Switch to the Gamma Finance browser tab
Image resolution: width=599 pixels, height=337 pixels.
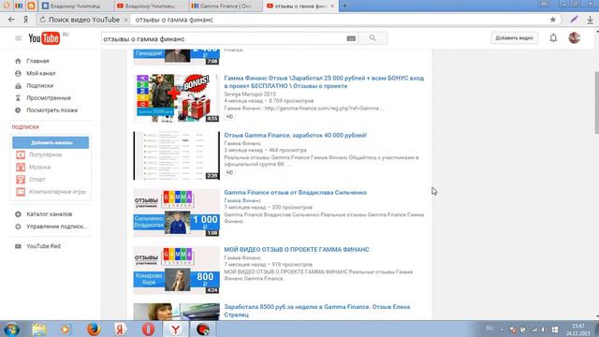pyautogui.click(x=226, y=6)
